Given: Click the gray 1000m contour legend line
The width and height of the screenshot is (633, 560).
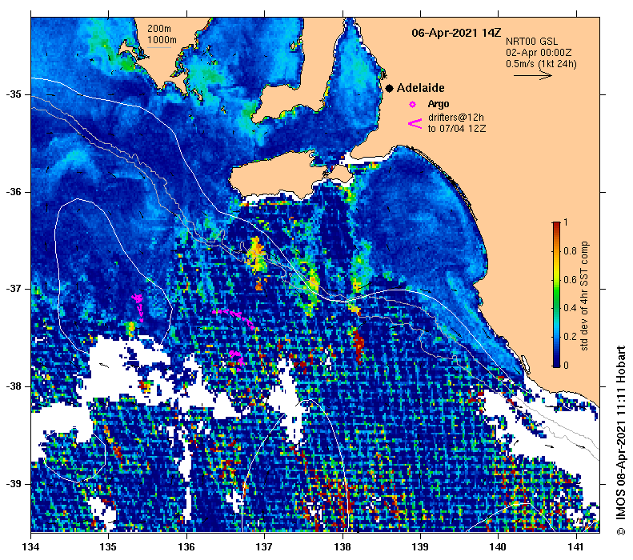Looking at the screenshot, I should pos(159,48).
